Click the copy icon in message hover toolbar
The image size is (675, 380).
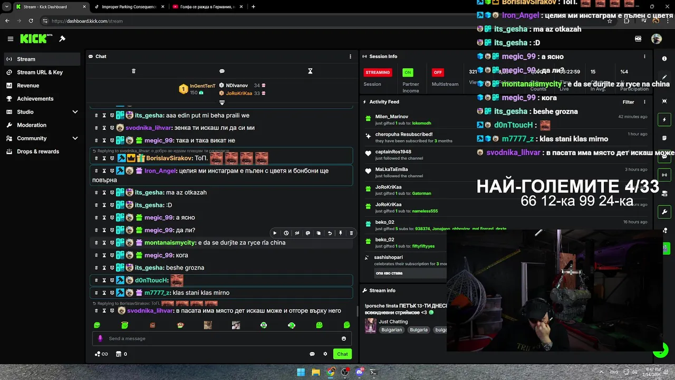(319, 233)
